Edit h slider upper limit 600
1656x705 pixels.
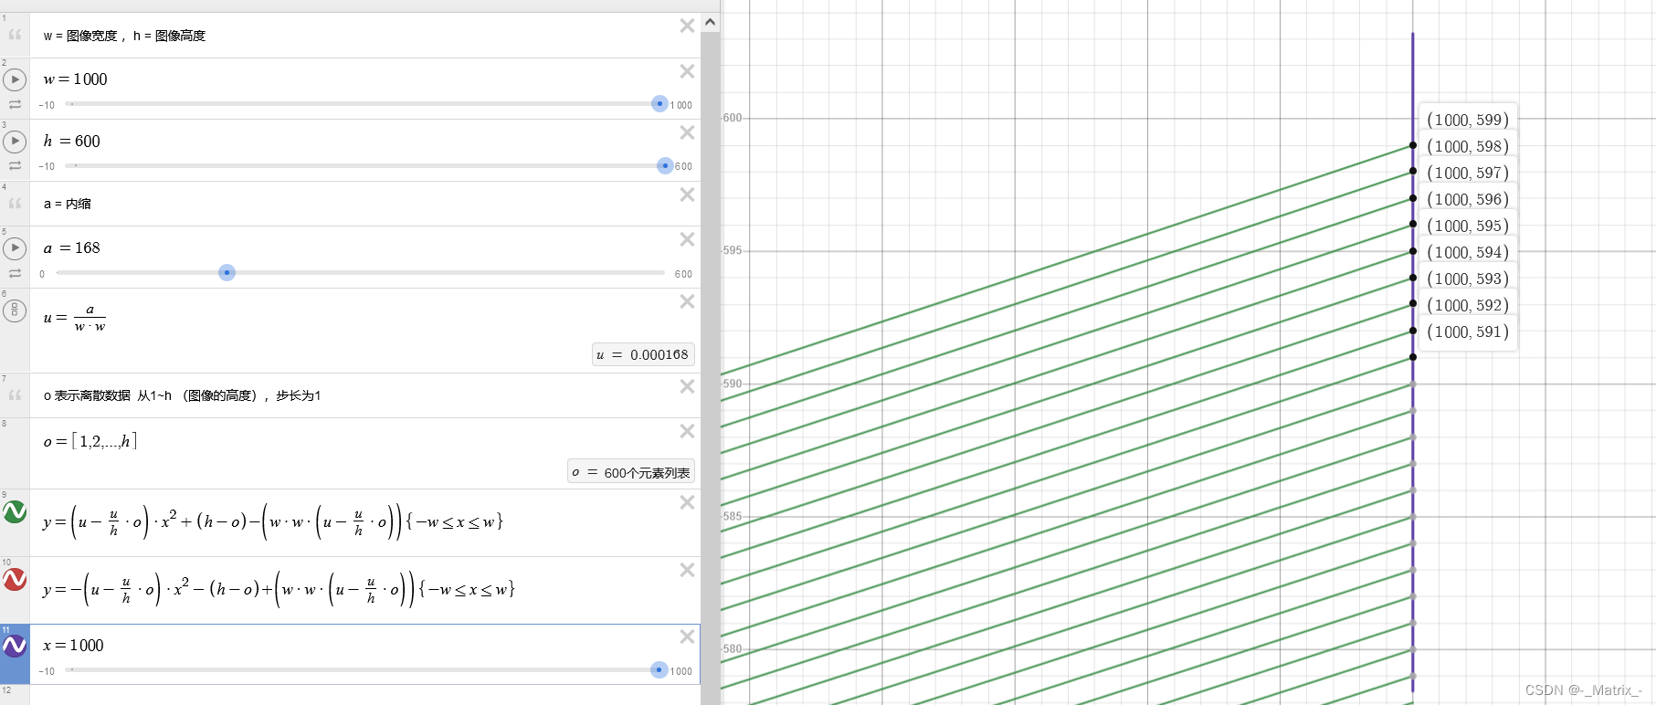[x=683, y=167]
